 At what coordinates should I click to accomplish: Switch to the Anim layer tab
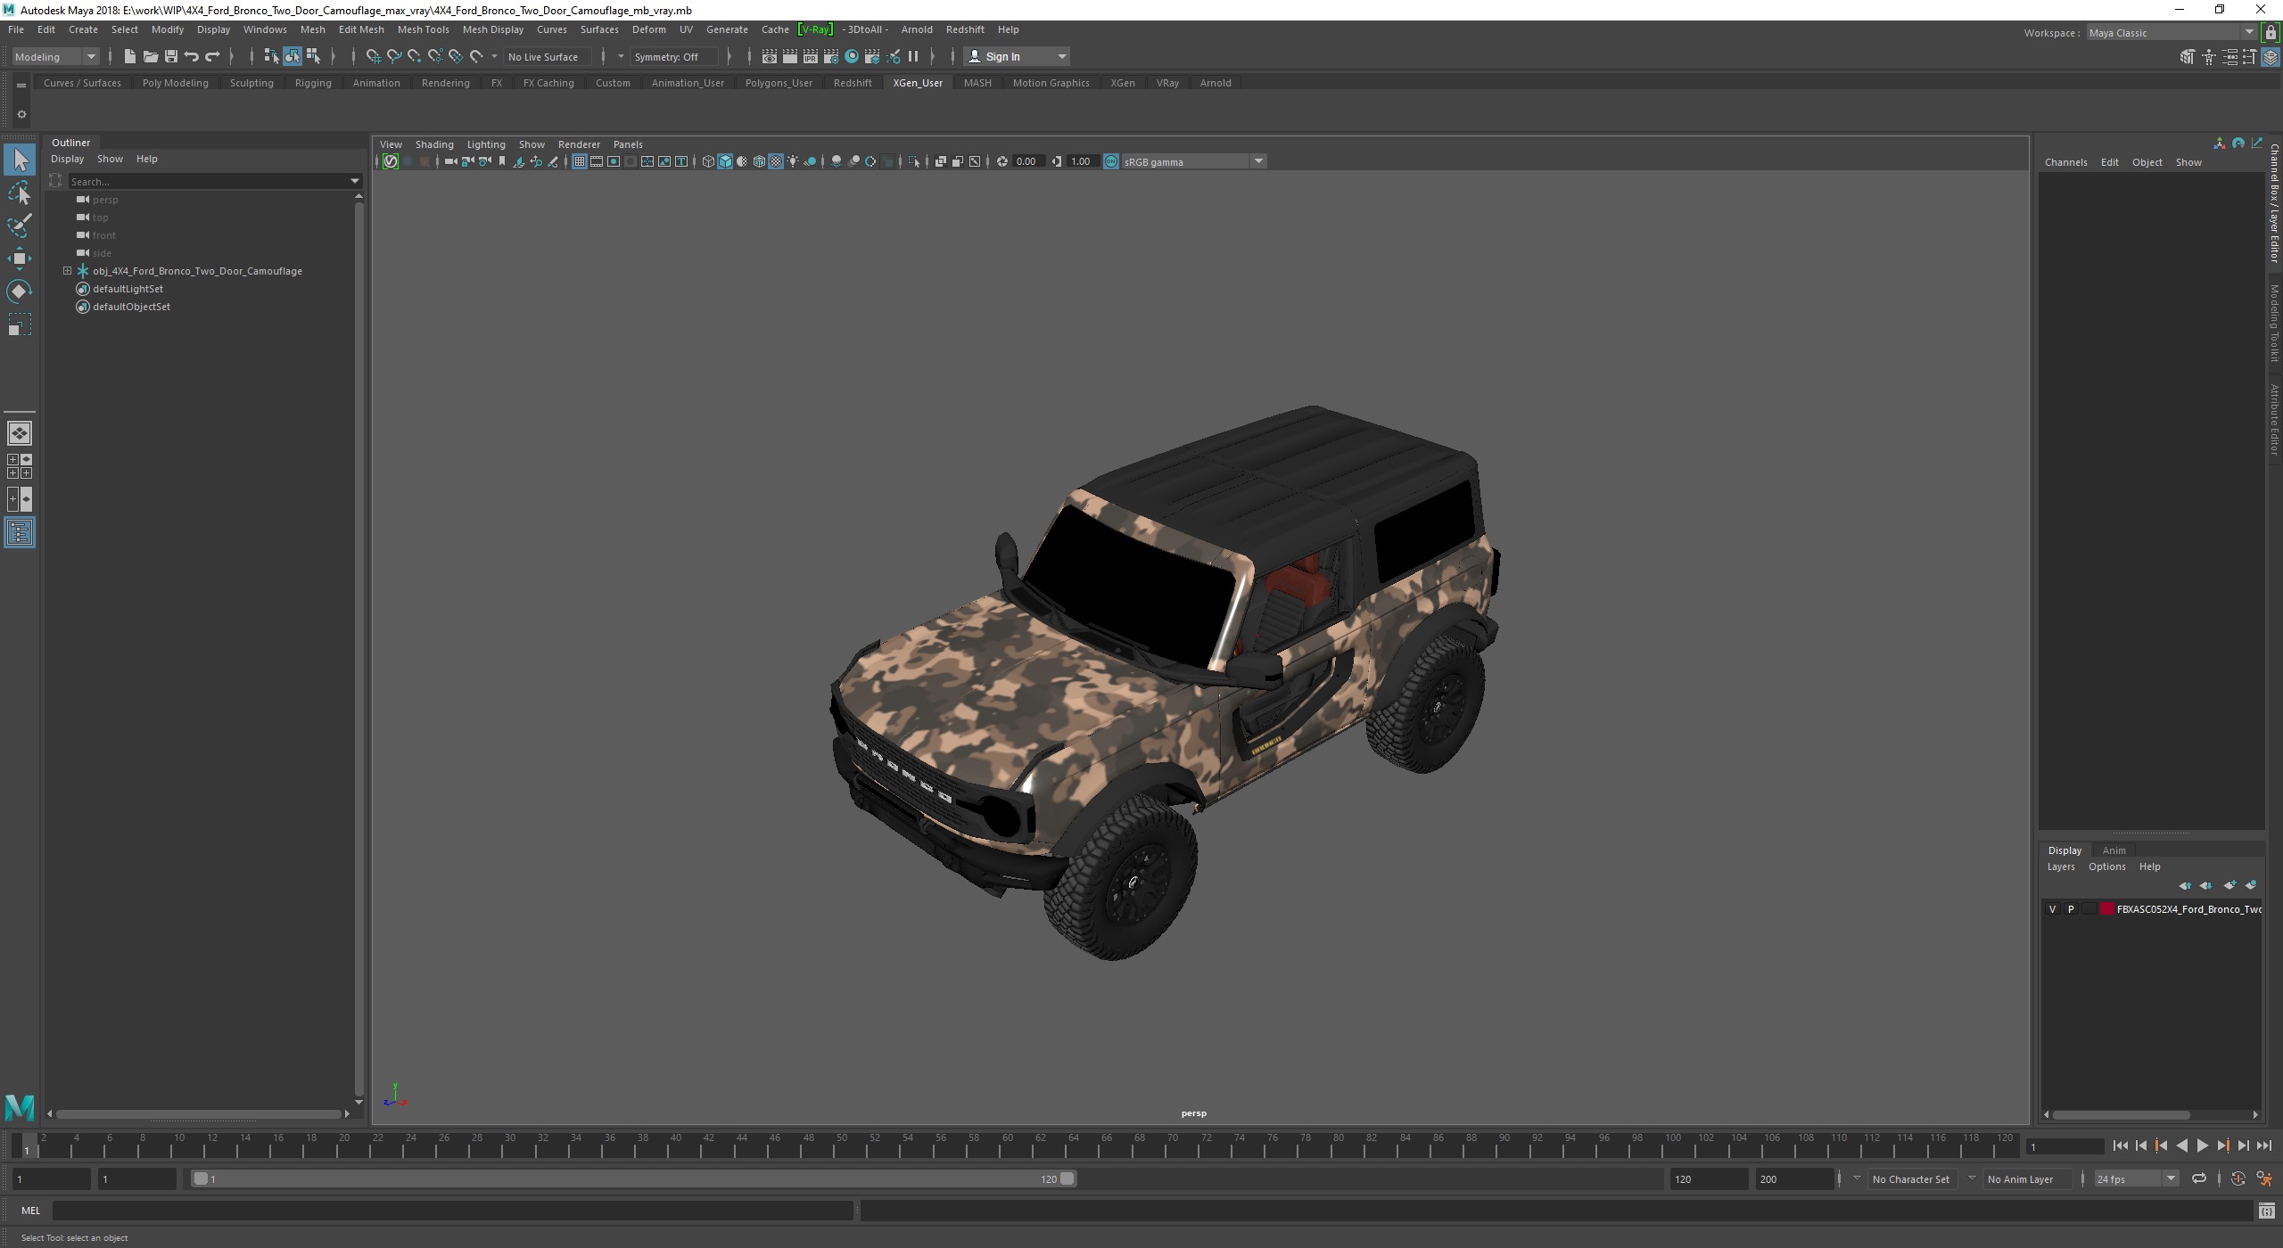click(2114, 850)
